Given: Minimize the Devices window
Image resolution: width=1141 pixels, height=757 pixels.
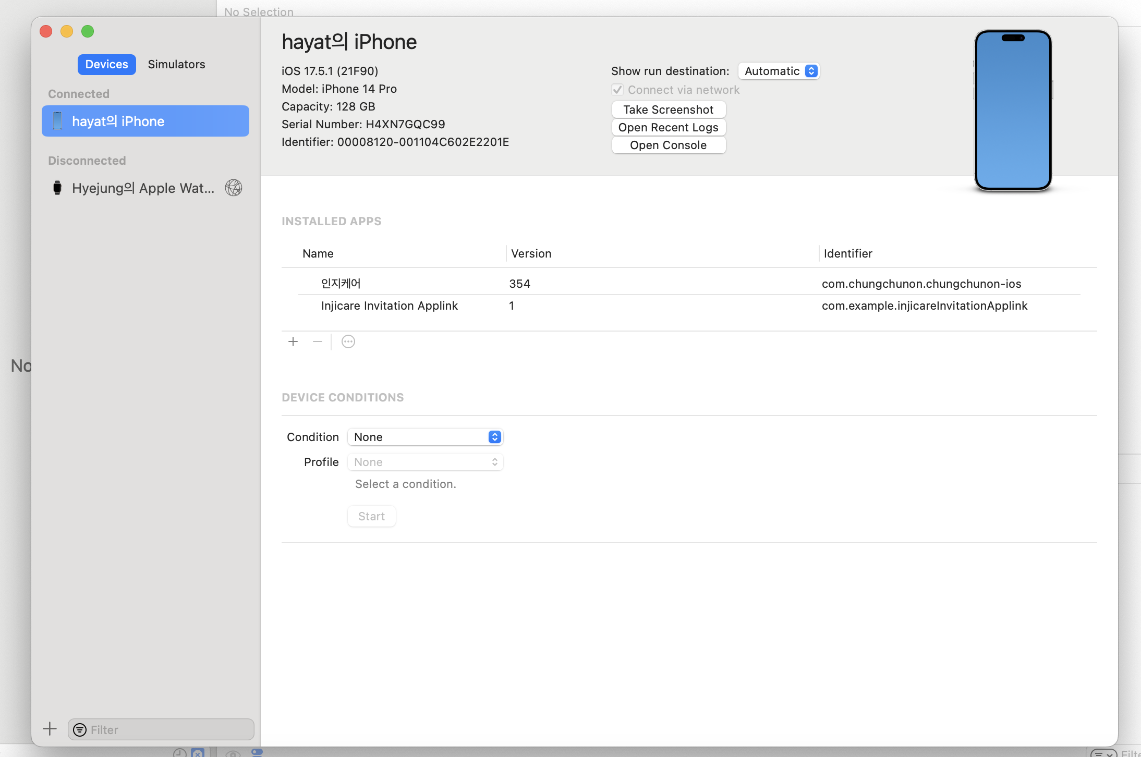Looking at the screenshot, I should 67,31.
